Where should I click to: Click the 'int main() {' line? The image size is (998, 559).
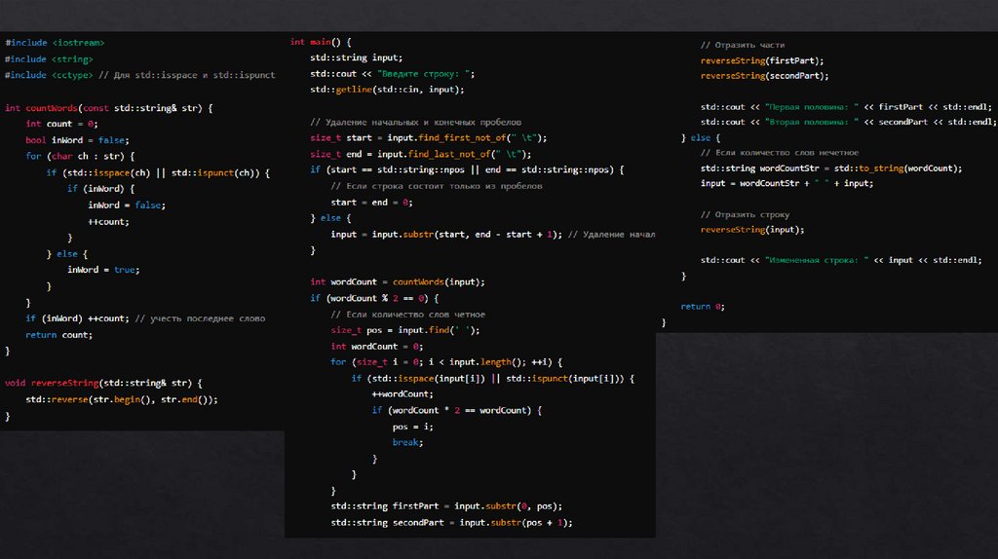click(x=321, y=42)
